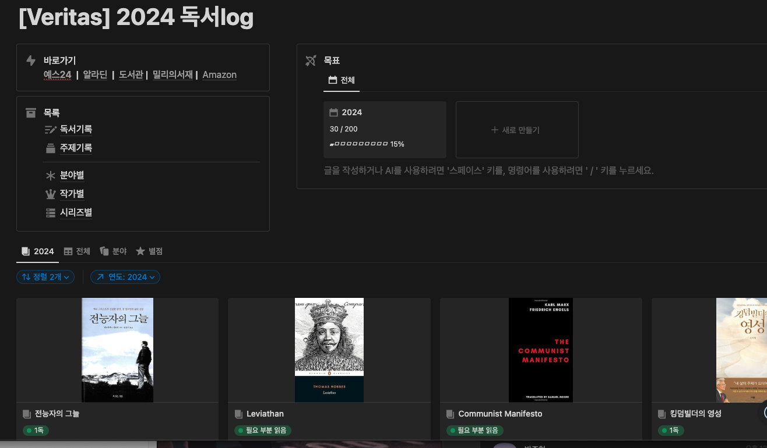Click the asterisk icon next to 분야별
The image size is (767, 448).
[51, 175]
